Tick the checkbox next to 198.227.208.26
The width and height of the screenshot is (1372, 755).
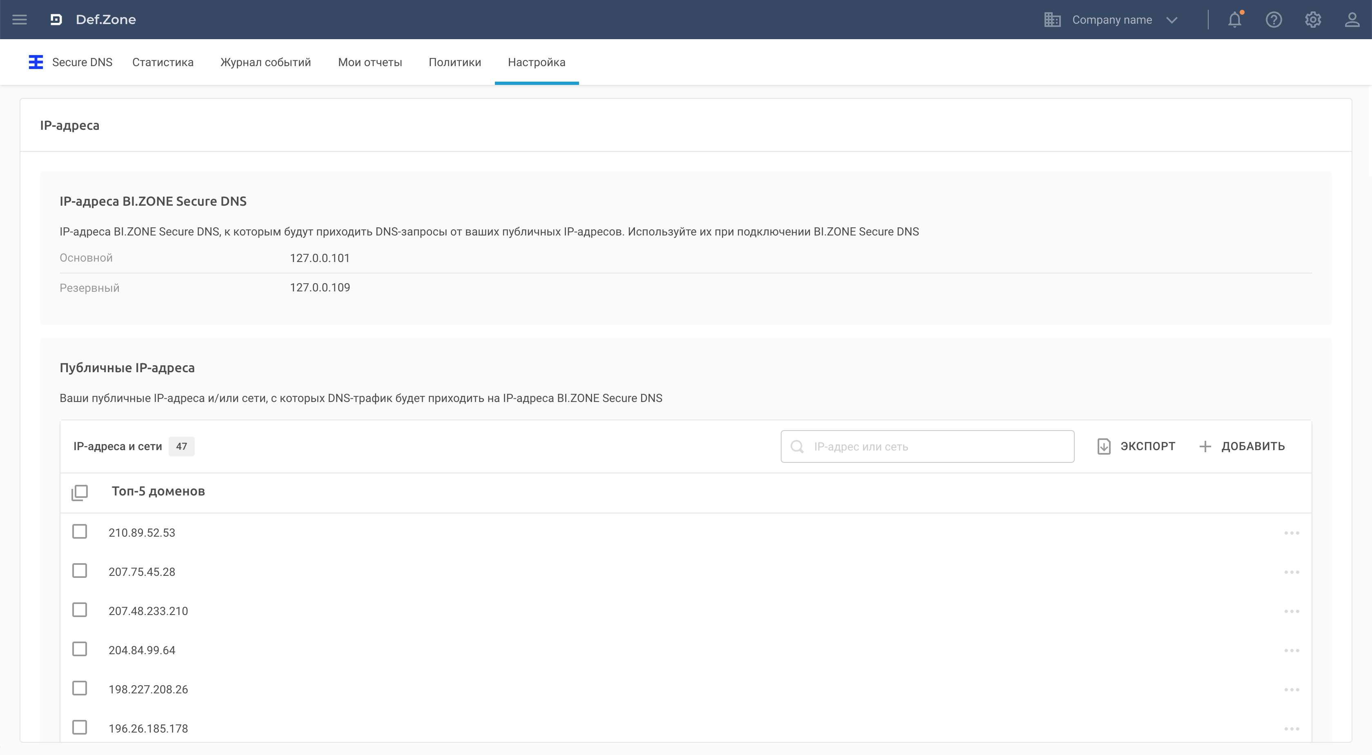coord(79,688)
